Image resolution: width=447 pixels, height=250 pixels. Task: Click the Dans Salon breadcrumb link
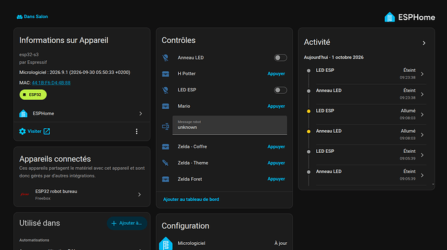tap(32, 17)
